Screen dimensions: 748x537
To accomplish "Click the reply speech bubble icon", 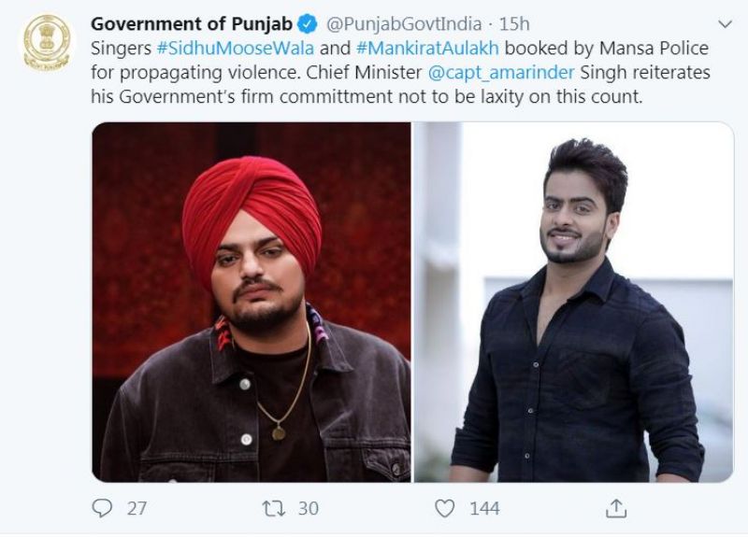I will click(102, 508).
